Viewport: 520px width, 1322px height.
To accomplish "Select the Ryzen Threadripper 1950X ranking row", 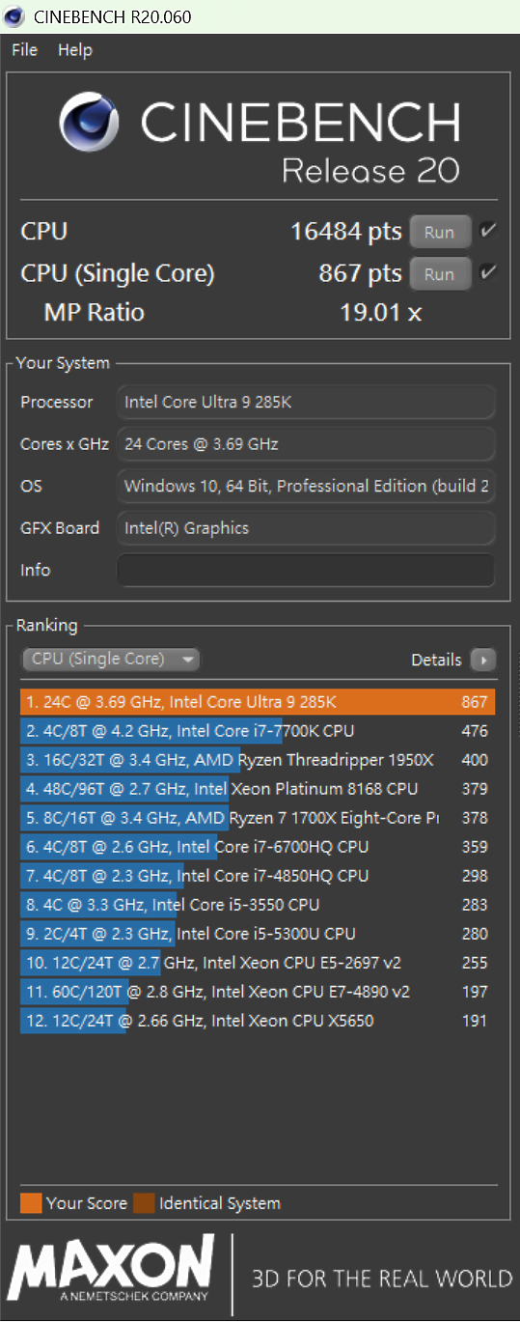I will [x=258, y=760].
